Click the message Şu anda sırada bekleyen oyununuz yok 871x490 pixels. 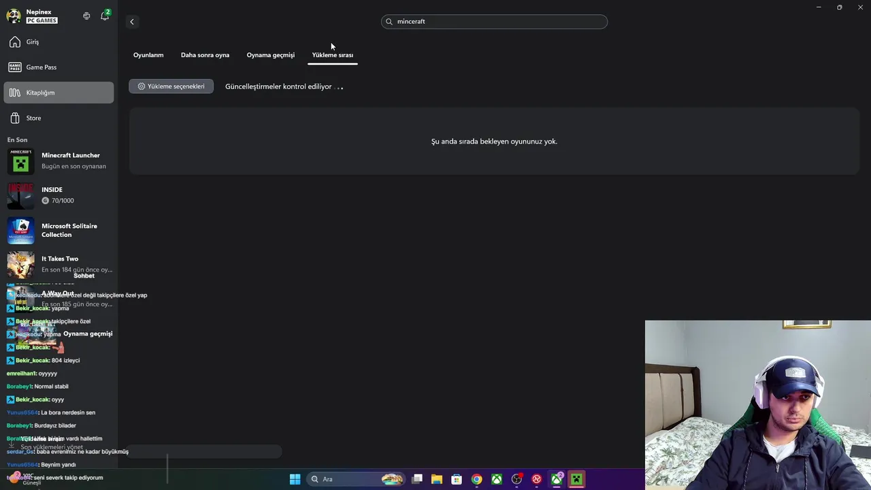tap(494, 142)
